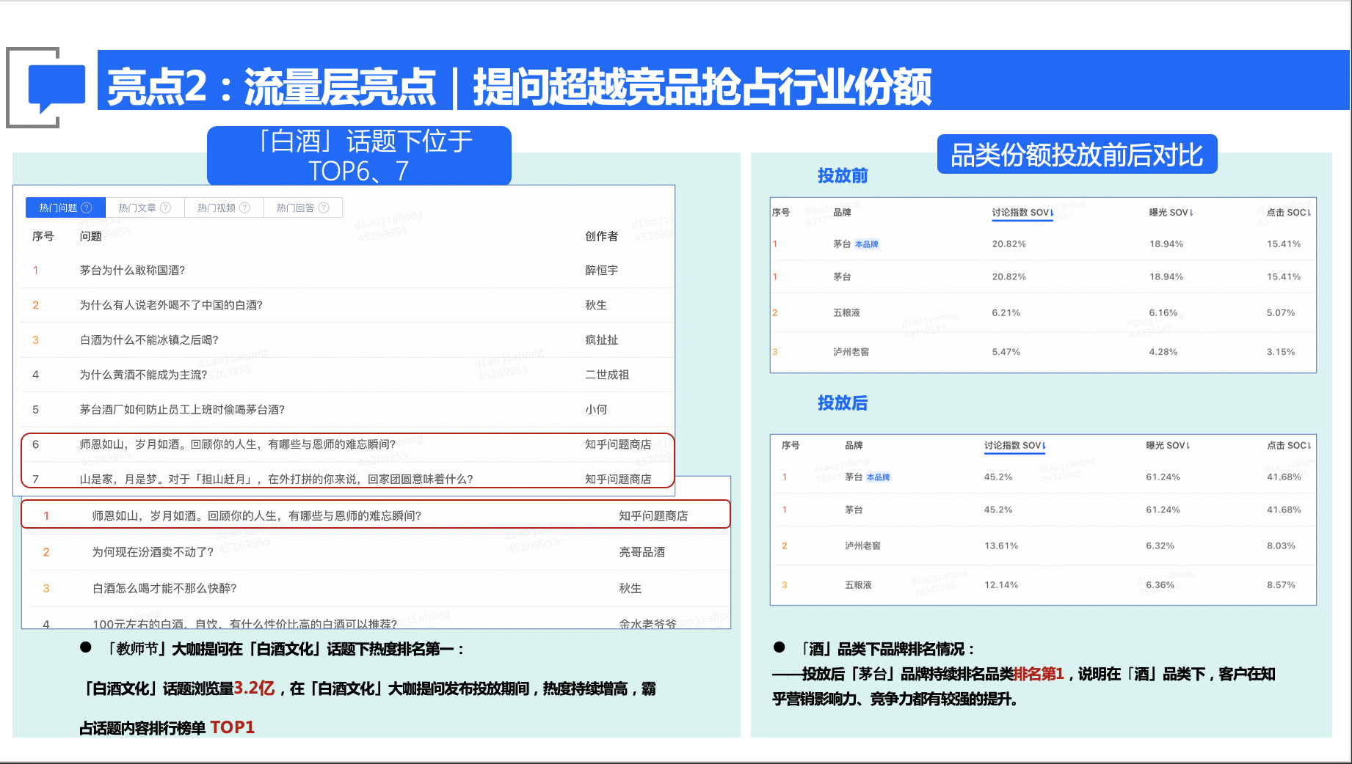Click 本品牌 badge in 投放后 table

pyautogui.click(x=878, y=477)
